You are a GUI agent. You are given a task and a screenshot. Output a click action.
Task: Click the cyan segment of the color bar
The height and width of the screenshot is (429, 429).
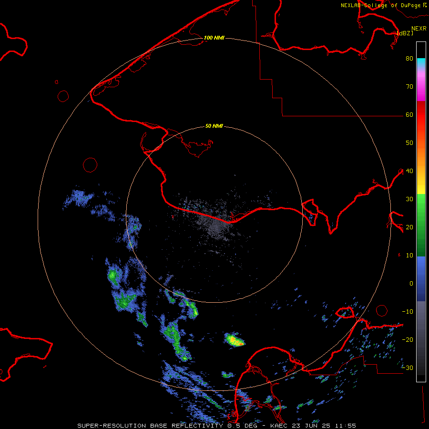click(x=421, y=62)
